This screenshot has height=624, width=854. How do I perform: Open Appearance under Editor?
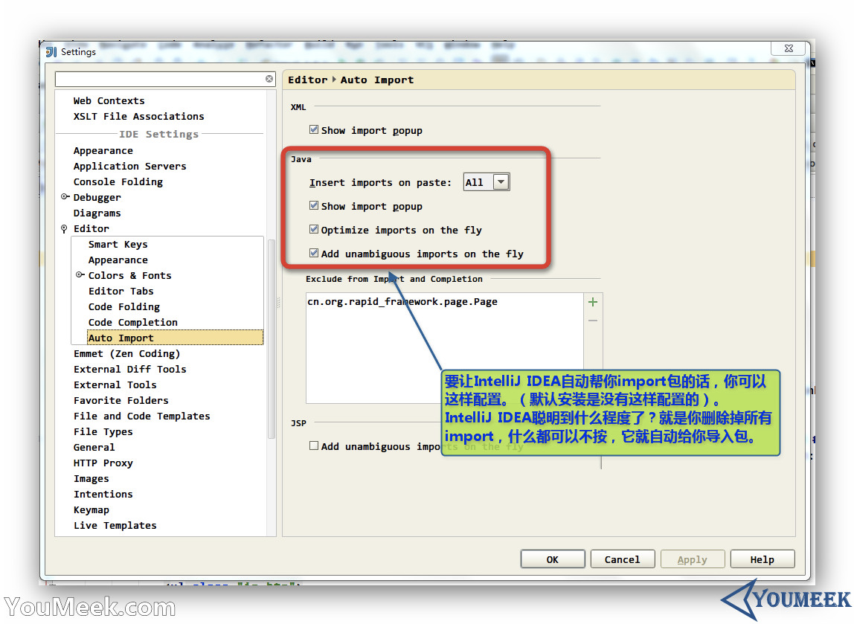[x=118, y=260]
